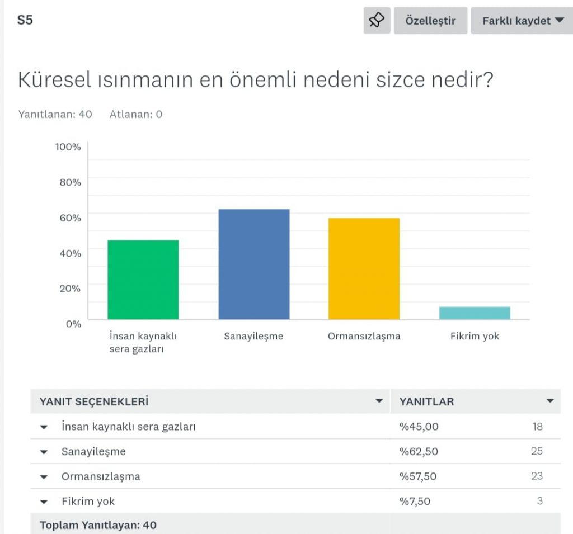
Task: Open the YANITLAR column sort arrow
Action: point(549,401)
